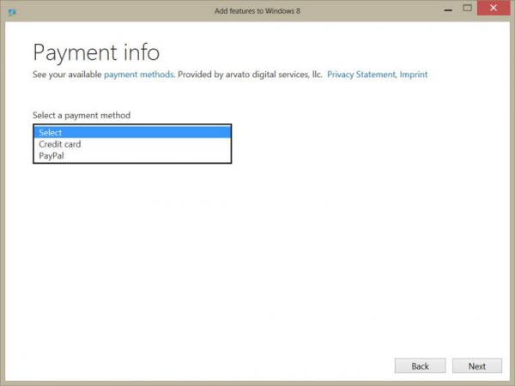Click the app icon in title bar
The image size is (515, 386).
coord(12,12)
